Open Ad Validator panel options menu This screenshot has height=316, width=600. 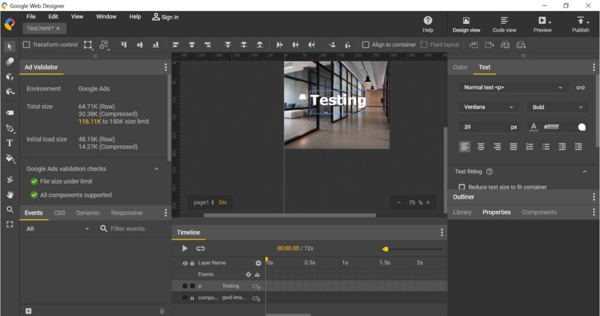[x=165, y=67]
